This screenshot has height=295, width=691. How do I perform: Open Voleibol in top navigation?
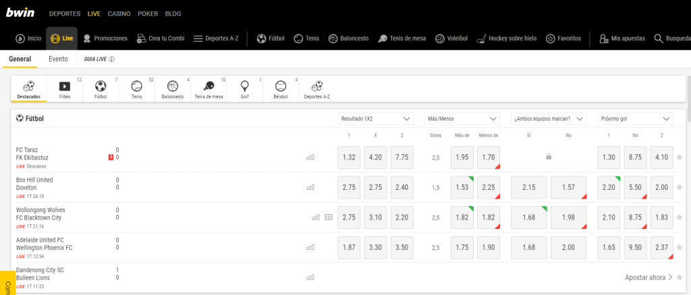451,38
